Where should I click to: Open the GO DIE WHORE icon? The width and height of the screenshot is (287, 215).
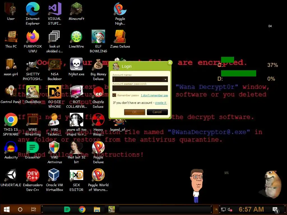tap(55, 97)
